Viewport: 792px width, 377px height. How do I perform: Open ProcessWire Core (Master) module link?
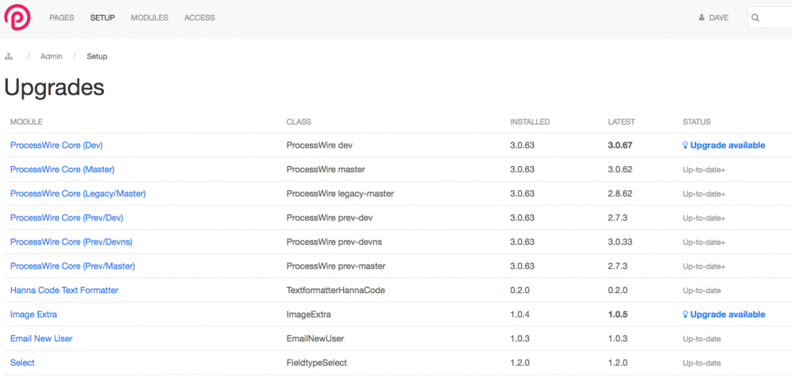[x=62, y=169]
